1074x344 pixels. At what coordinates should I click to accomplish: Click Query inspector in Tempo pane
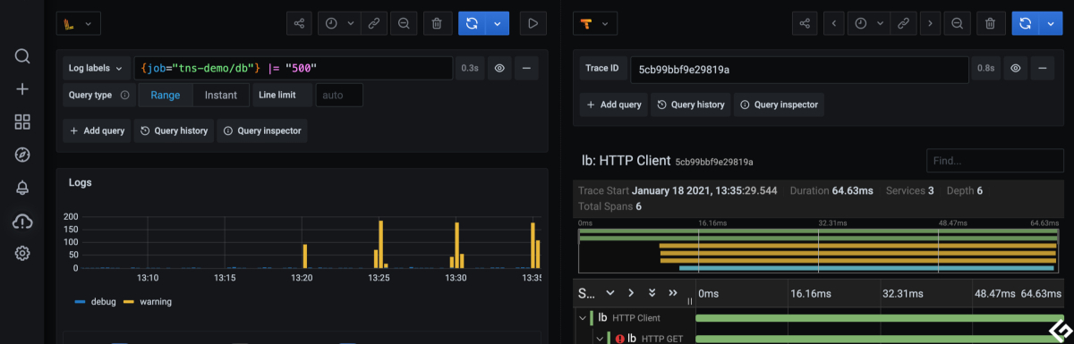[x=779, y=105]
